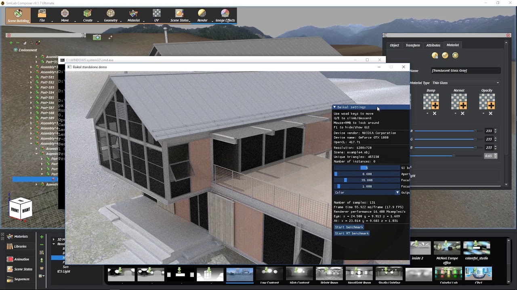517x290 pixels.
Task: Select Part~382 in the scene tree
Action: tap(47, 82)
